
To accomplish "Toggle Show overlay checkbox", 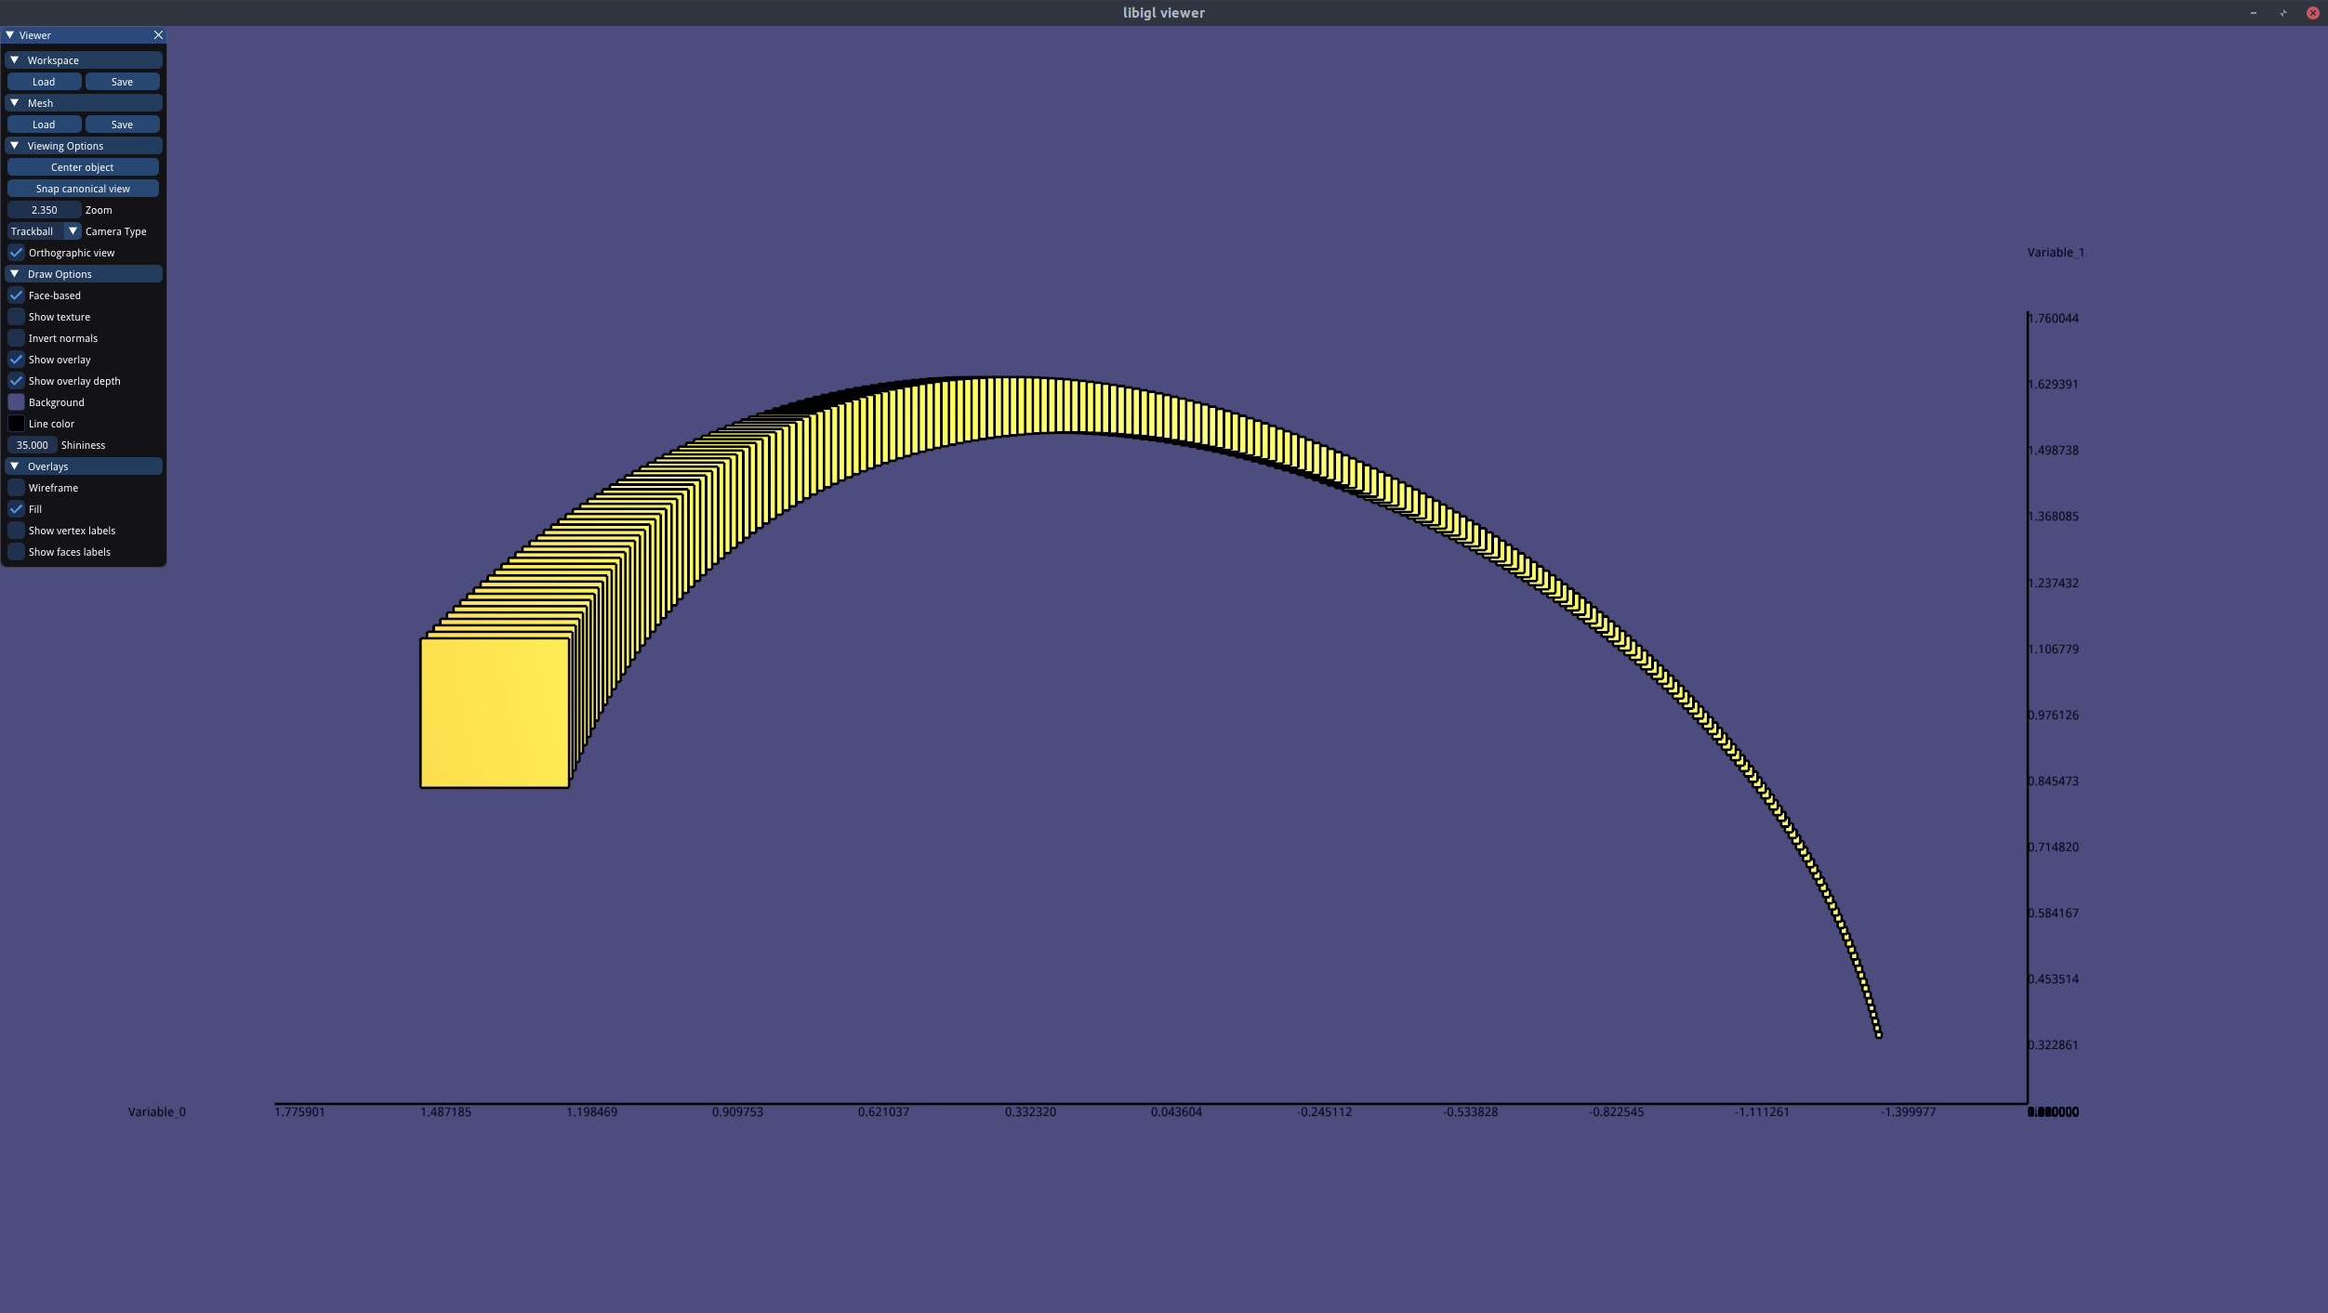I will 16,360.
